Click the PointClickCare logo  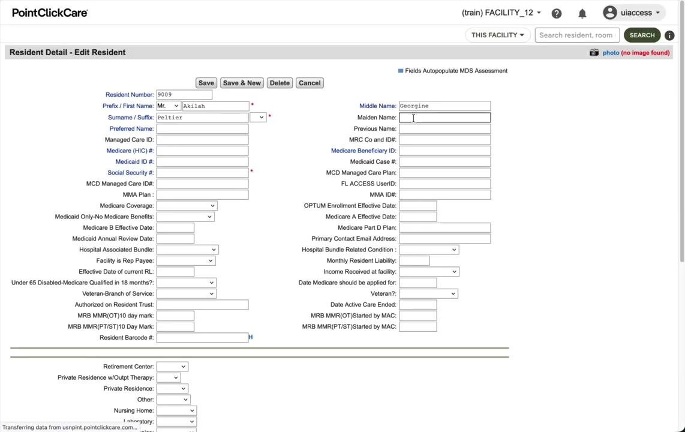(50, 13)
